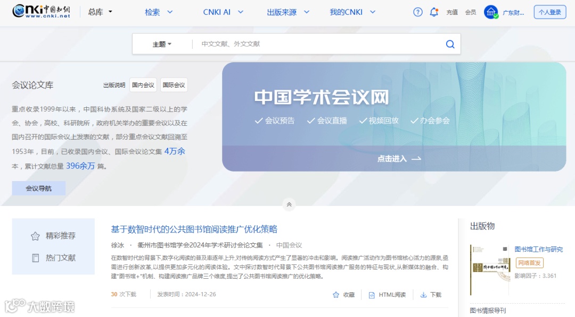Click author name 徐冰
The image size is (575, 317).
[117, 245]
